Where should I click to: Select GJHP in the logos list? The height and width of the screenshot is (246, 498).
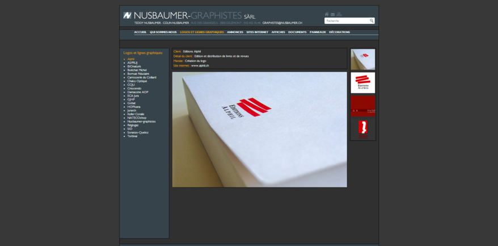coord(131,99)
